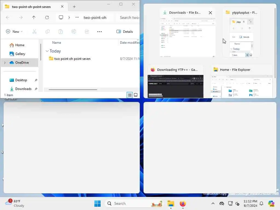The height and width of the screenshot is (210, 280).
Task: Sort by the Name column header
Action: coord(57,43)
